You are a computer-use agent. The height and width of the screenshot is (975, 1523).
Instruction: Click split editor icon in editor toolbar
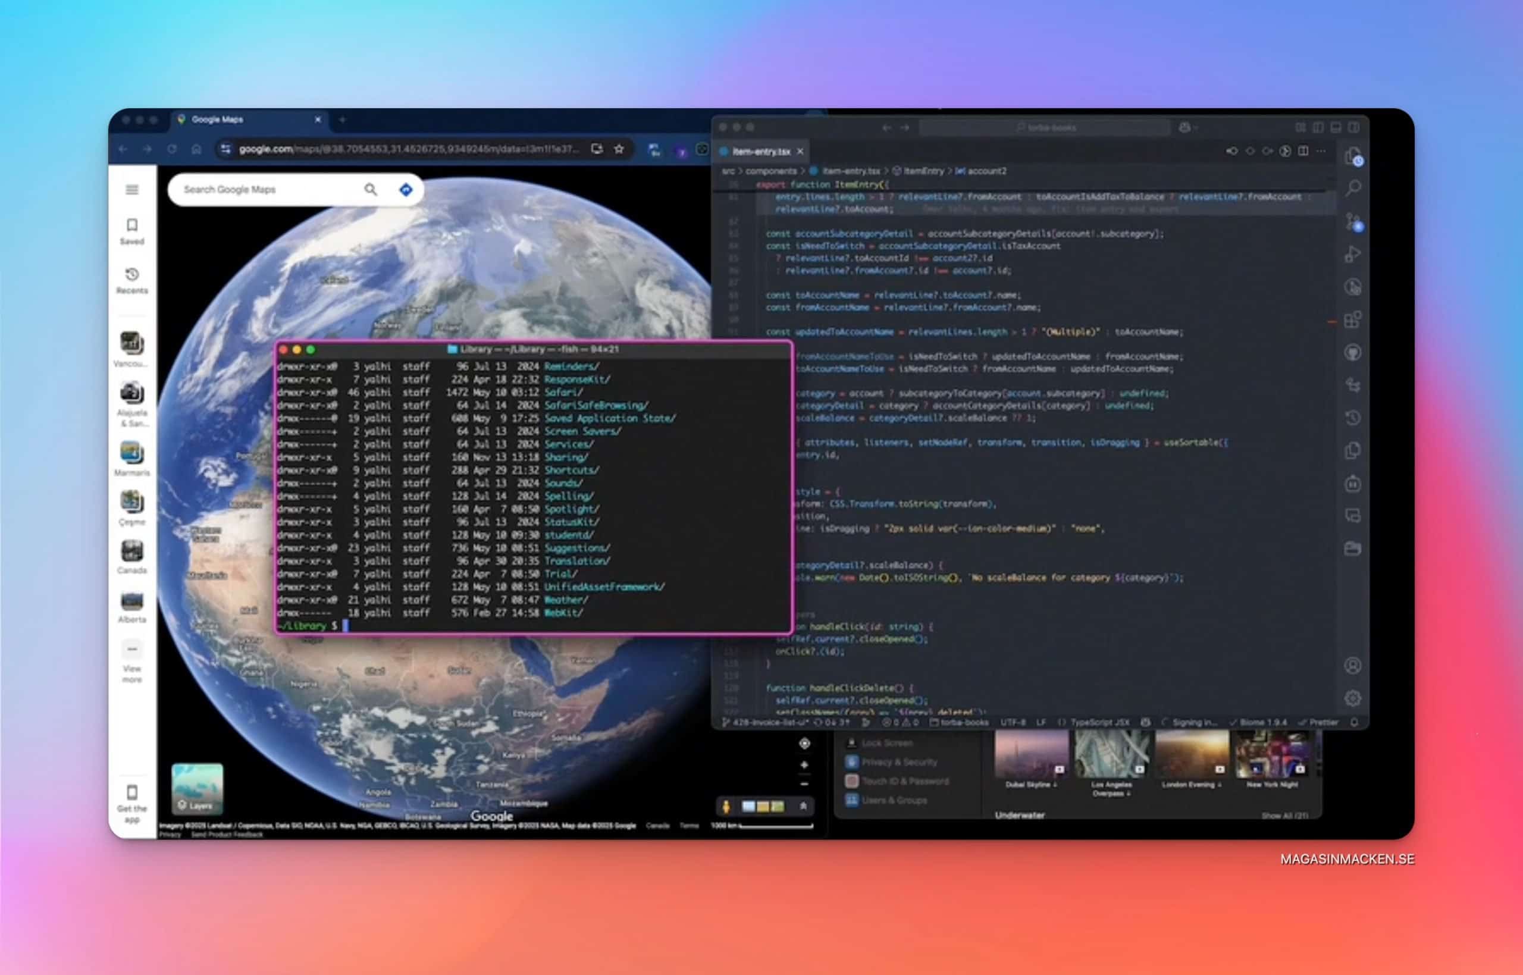tap(1303, 151)
